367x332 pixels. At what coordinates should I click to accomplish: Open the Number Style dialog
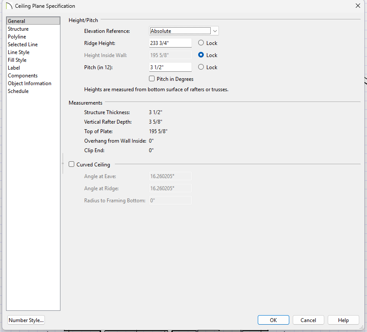[26, 320]
